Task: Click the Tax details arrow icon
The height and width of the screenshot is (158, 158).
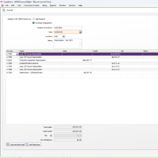Action: pyautogui.click(x=51, y=136)
